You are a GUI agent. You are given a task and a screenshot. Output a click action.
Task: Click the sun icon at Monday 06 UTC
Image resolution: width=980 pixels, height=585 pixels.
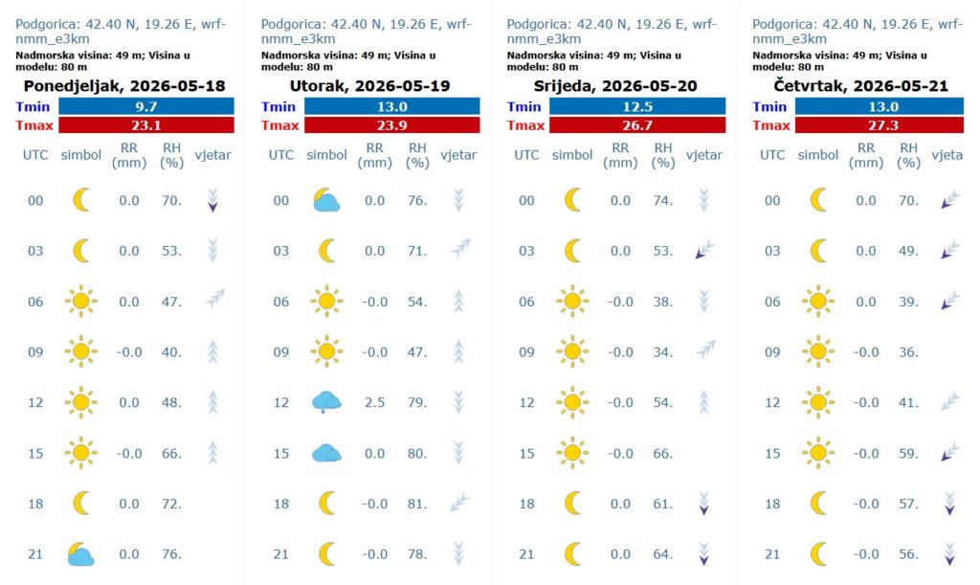tap(80, 302)
